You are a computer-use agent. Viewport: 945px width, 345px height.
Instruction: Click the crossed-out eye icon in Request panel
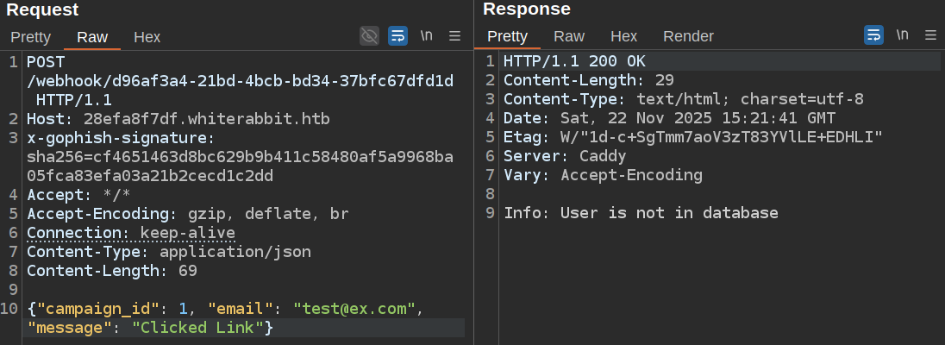(x=370, y=36)
